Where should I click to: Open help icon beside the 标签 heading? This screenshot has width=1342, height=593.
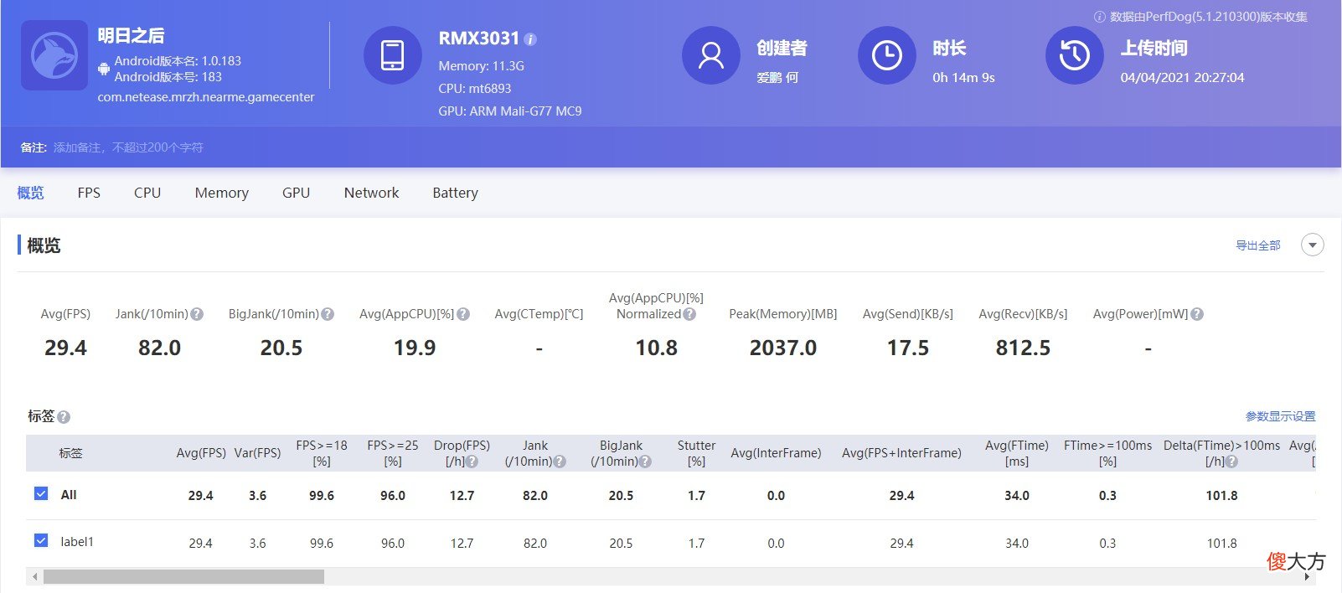click(64, 417)
